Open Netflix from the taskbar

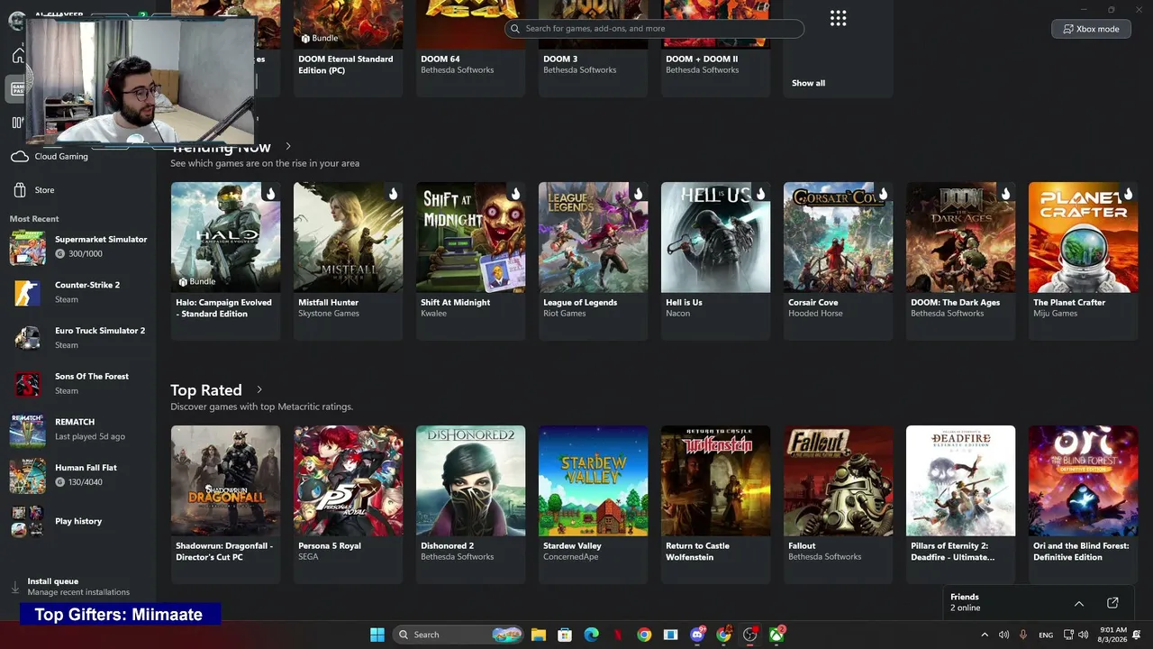click(x=618, y=635)
